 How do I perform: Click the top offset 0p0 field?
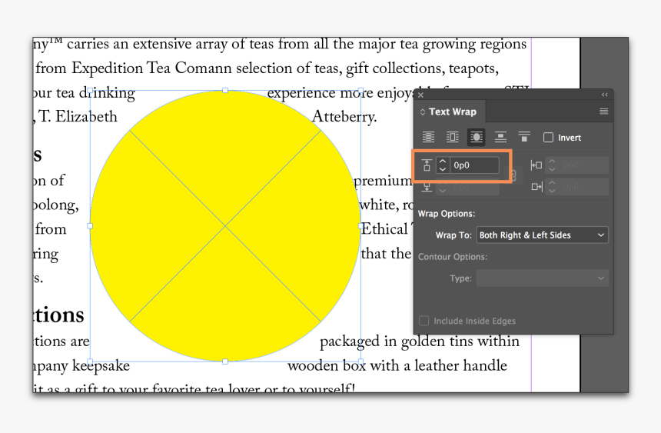[x=474, y=165]
